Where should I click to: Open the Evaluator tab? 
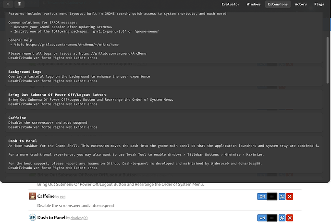(230, 4)
